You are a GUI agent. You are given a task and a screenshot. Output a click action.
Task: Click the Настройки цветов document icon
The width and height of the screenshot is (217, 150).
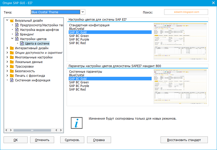(17, 39)
